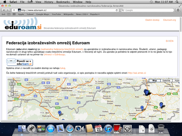Click the Safari back navigation arrow

pos(4,10)
